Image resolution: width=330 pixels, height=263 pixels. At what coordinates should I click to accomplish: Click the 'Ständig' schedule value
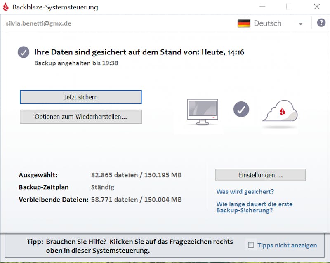(103, 187)
